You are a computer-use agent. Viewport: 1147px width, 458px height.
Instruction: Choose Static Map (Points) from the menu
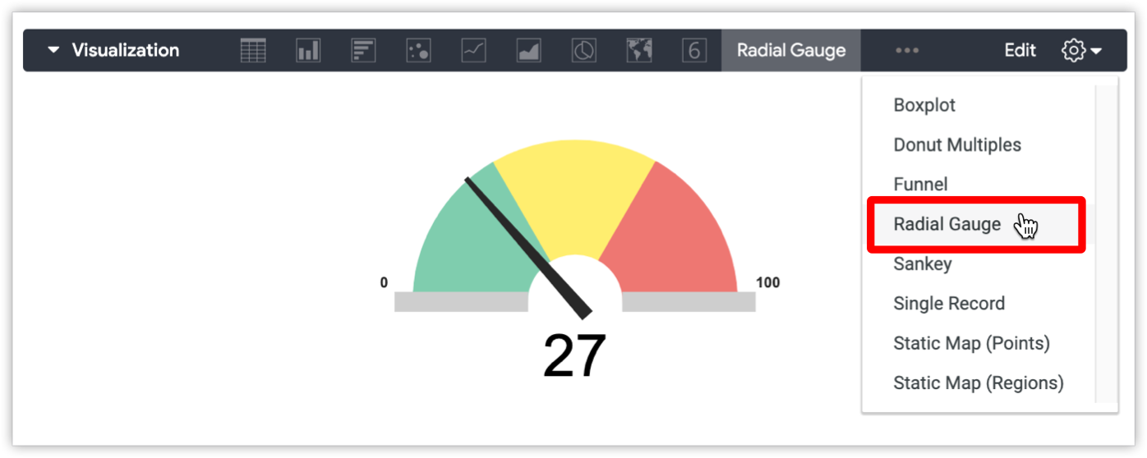click(x=971, y=343)
